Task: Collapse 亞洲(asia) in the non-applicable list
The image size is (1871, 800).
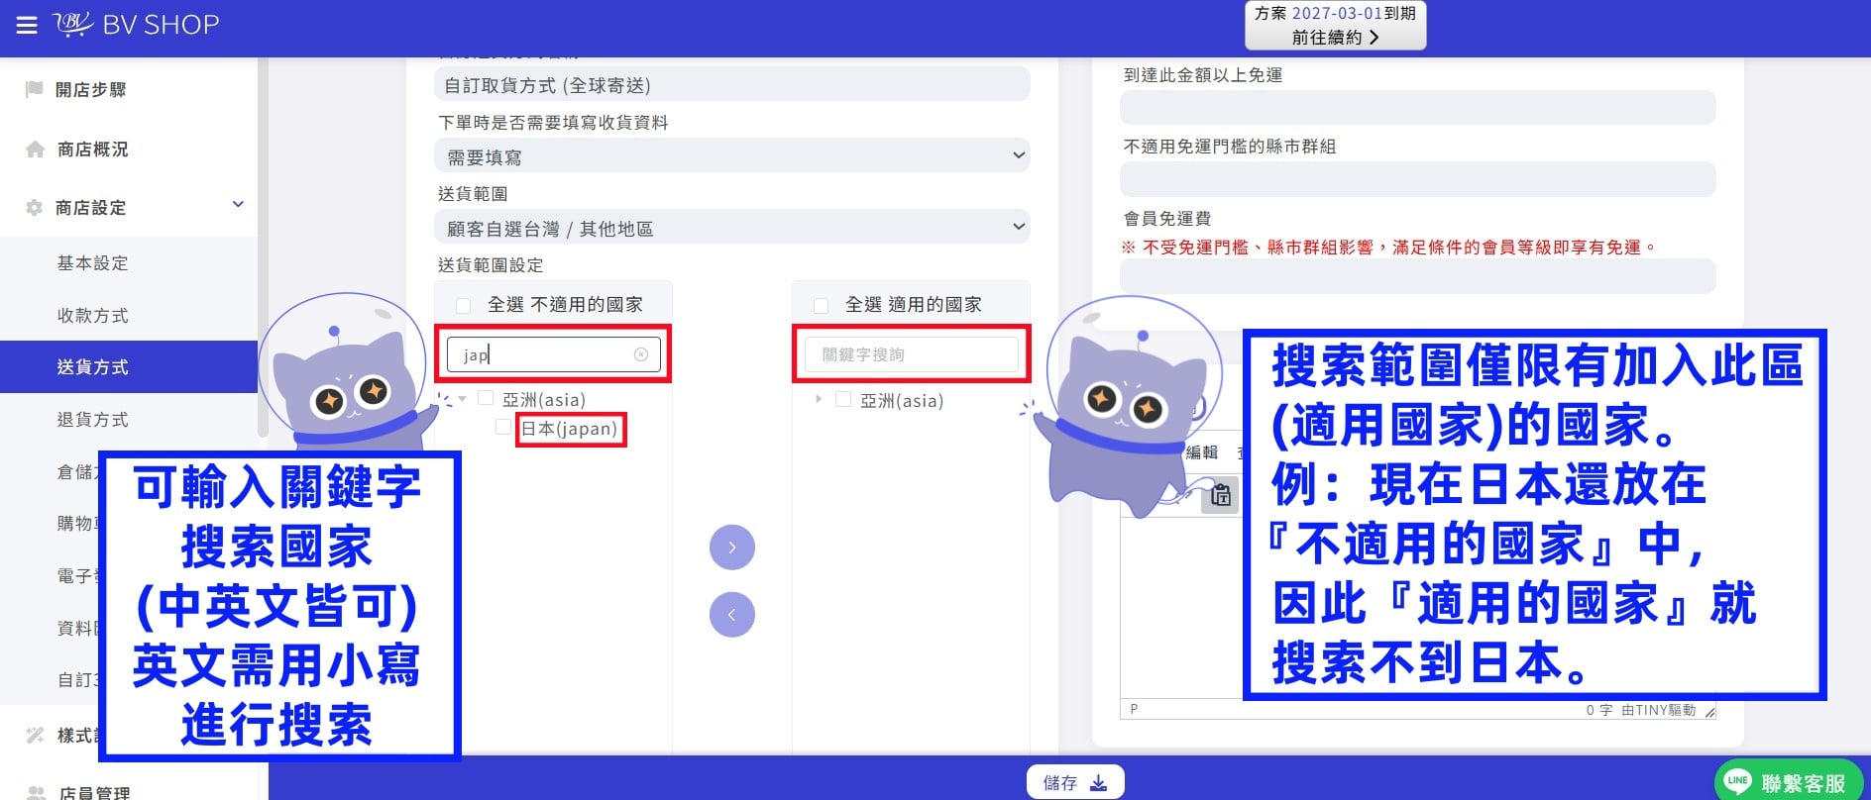Action: (462, 399)
